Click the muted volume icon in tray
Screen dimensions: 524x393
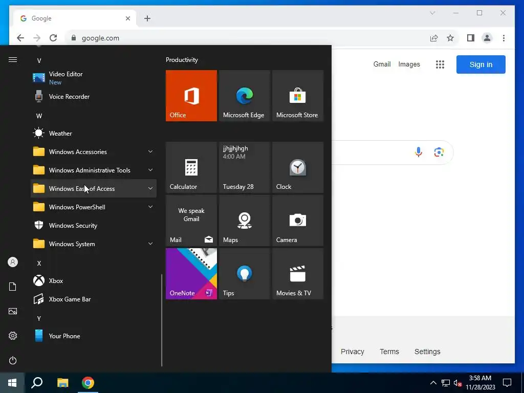[457, 383]
